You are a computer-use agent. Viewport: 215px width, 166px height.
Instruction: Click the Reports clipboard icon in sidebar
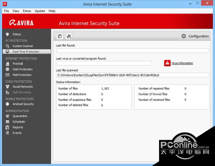7,127
